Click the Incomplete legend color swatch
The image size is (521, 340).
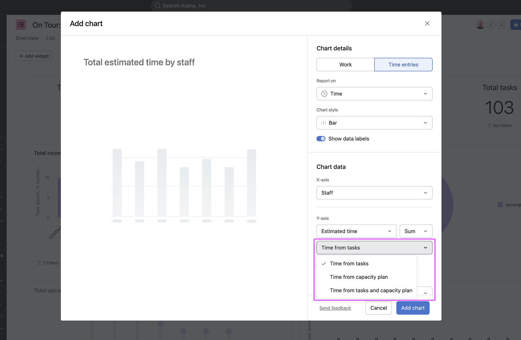500,205
